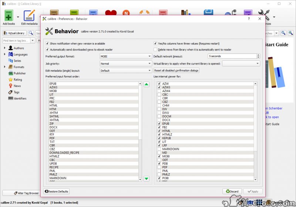Select PDF in preferred input format order
296x207 pixels.
[94, 138]
